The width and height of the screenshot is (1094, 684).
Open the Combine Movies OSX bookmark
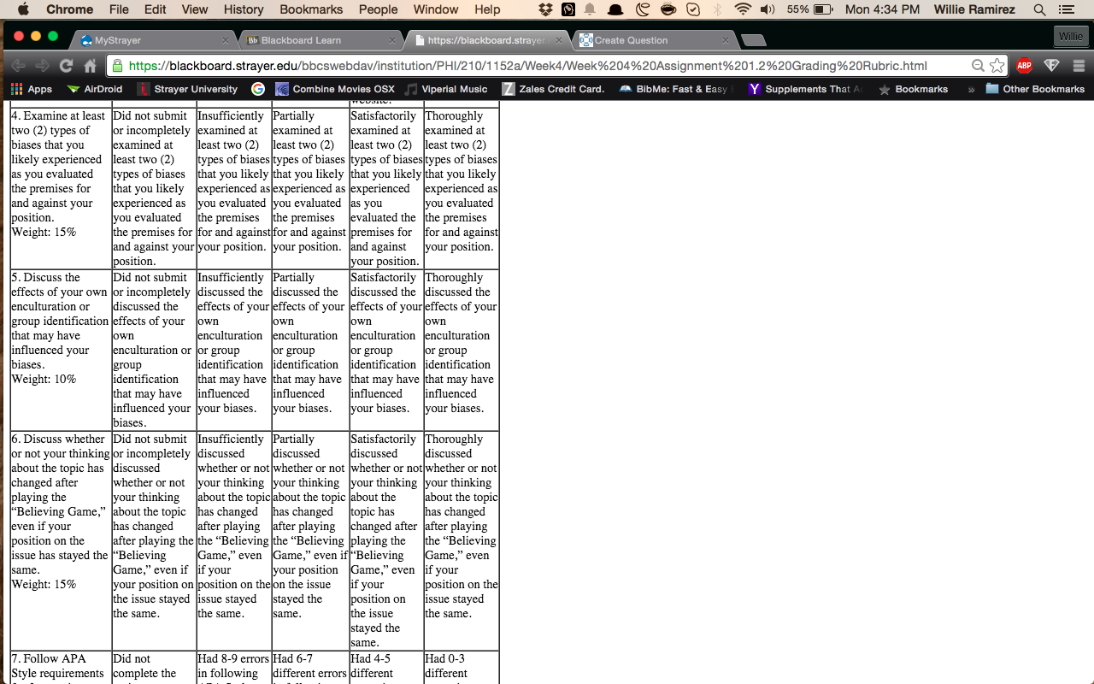coord(335,89)
